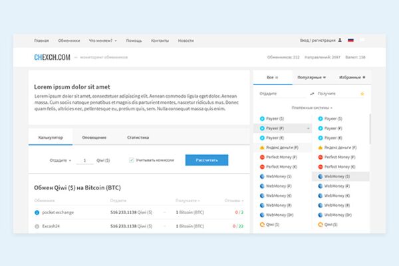
Task: Click the Отдадите search field in sidebar
Action: pyautogui.click(x=283, y=94)
